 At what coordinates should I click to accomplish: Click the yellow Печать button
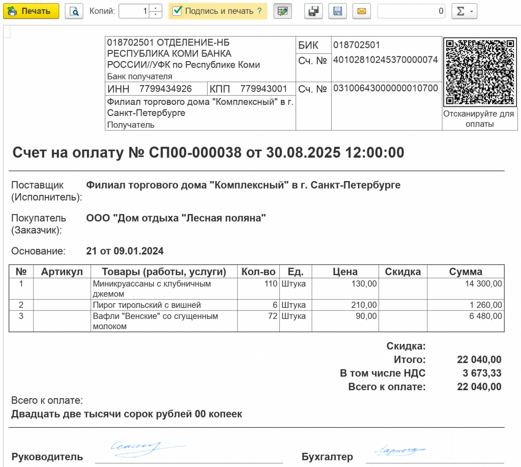(31, 11)
